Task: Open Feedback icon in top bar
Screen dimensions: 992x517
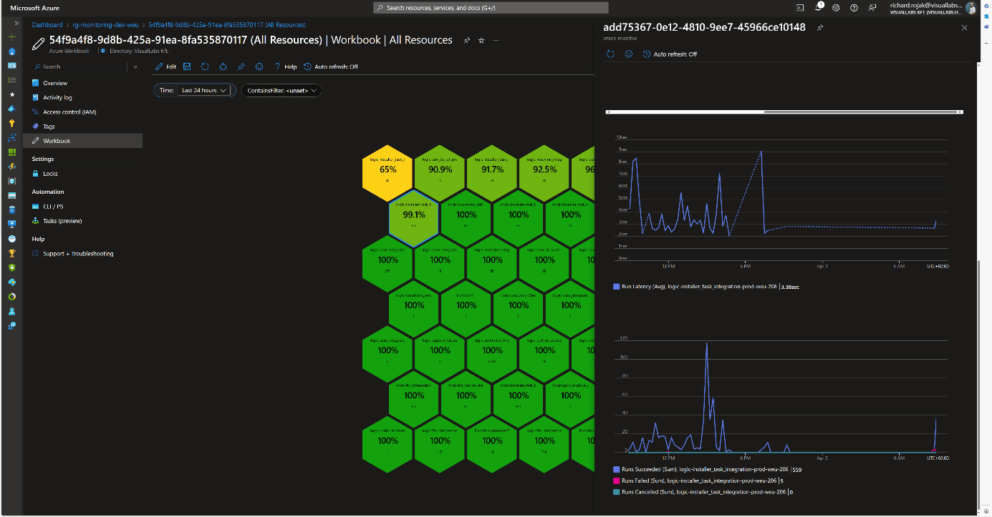Action: click(x=872, y=7)
